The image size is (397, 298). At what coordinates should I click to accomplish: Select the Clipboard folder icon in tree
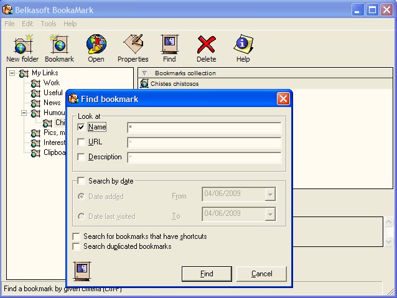click(35, 153)
